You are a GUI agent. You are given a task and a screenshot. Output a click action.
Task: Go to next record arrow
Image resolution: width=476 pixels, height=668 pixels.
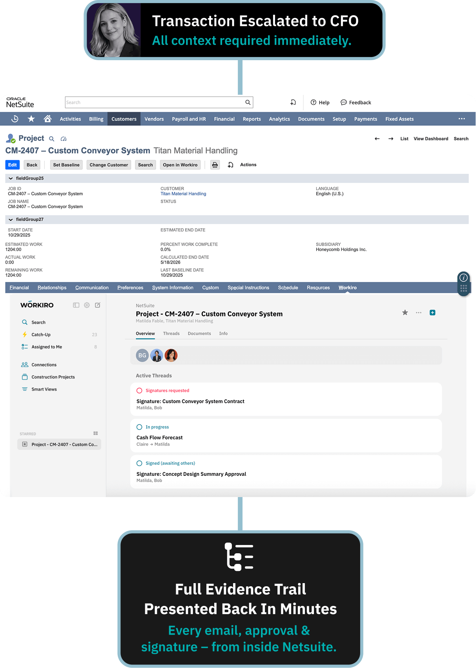(x=391, y=139)
